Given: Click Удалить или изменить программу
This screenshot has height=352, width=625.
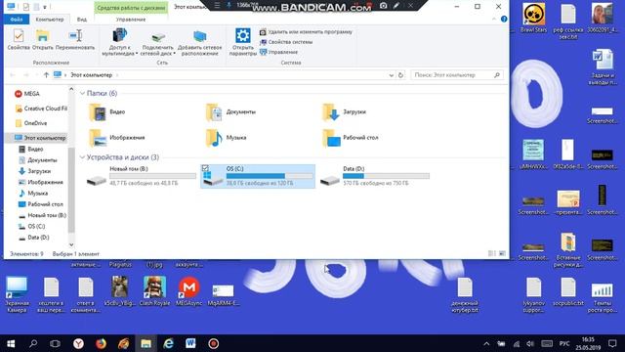Looking at the screenshot, I should tap(306, 32).
